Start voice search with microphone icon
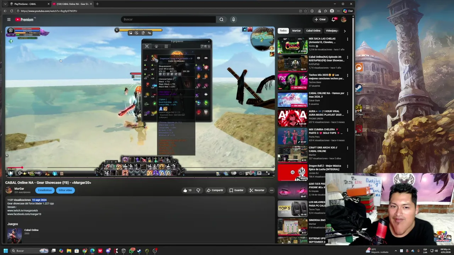Screen dimensions: 454x255 point(233,19)
